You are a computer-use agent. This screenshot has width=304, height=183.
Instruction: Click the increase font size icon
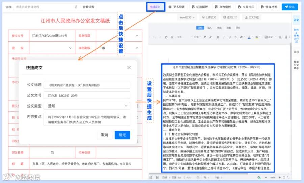tap(205, 37)
